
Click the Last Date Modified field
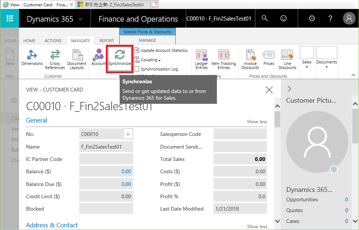tap(240, 209)
